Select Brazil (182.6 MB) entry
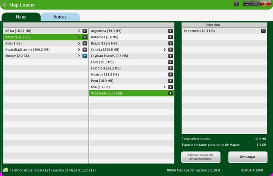Screen dimensions: 273x176 click(131, 43)
